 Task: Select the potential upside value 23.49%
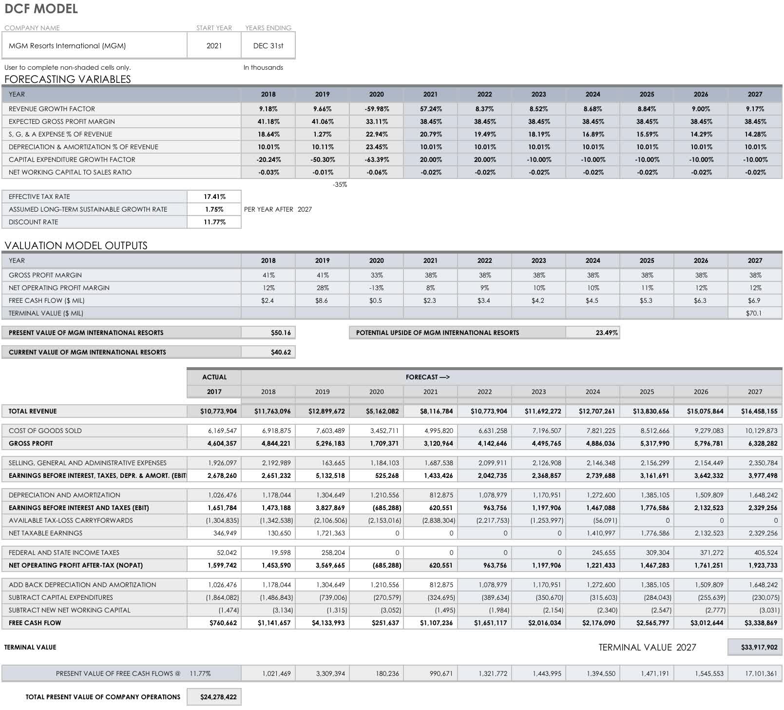593,333
